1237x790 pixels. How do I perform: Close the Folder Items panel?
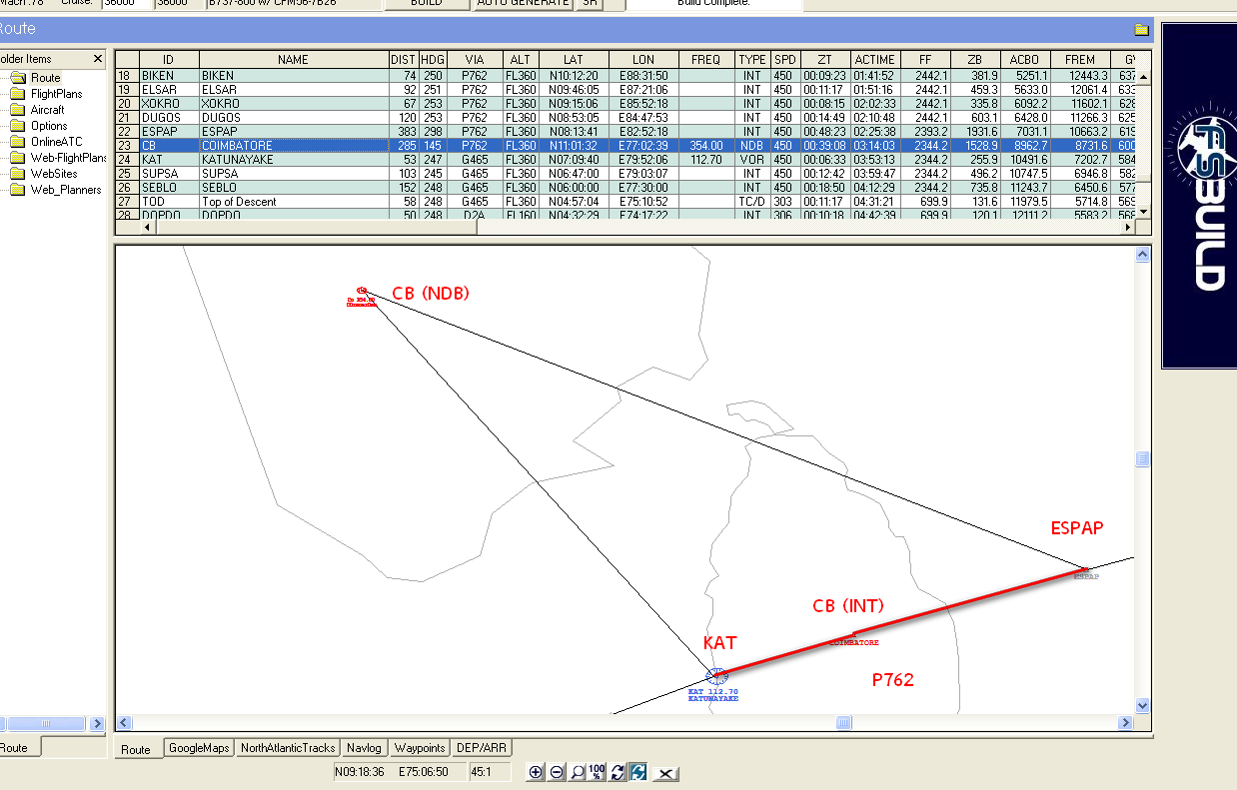tap(97, 59)
